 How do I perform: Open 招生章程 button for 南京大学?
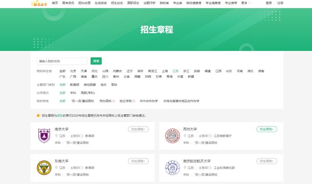click(139, 129)
